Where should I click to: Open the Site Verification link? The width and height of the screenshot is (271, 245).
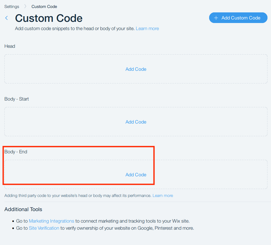coord(44,228)
